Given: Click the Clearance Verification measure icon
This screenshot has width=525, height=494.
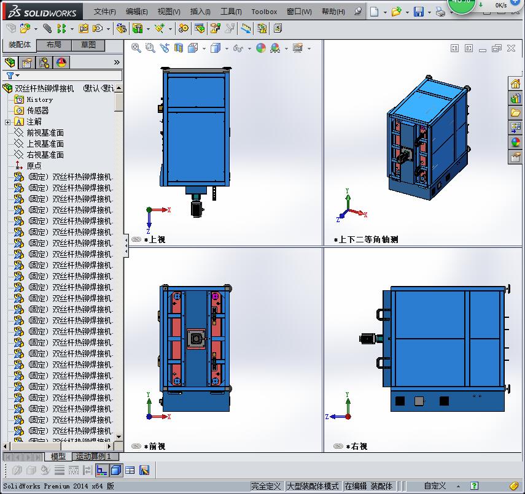Looking at the screenshot, I should click(246, 29).
